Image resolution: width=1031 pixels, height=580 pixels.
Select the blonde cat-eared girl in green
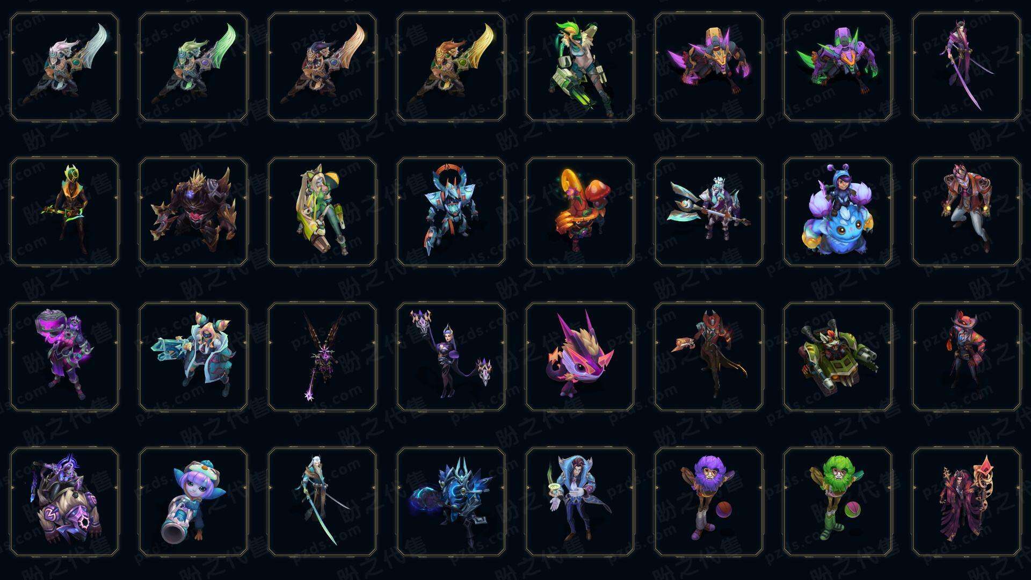(x=322, y=212)
